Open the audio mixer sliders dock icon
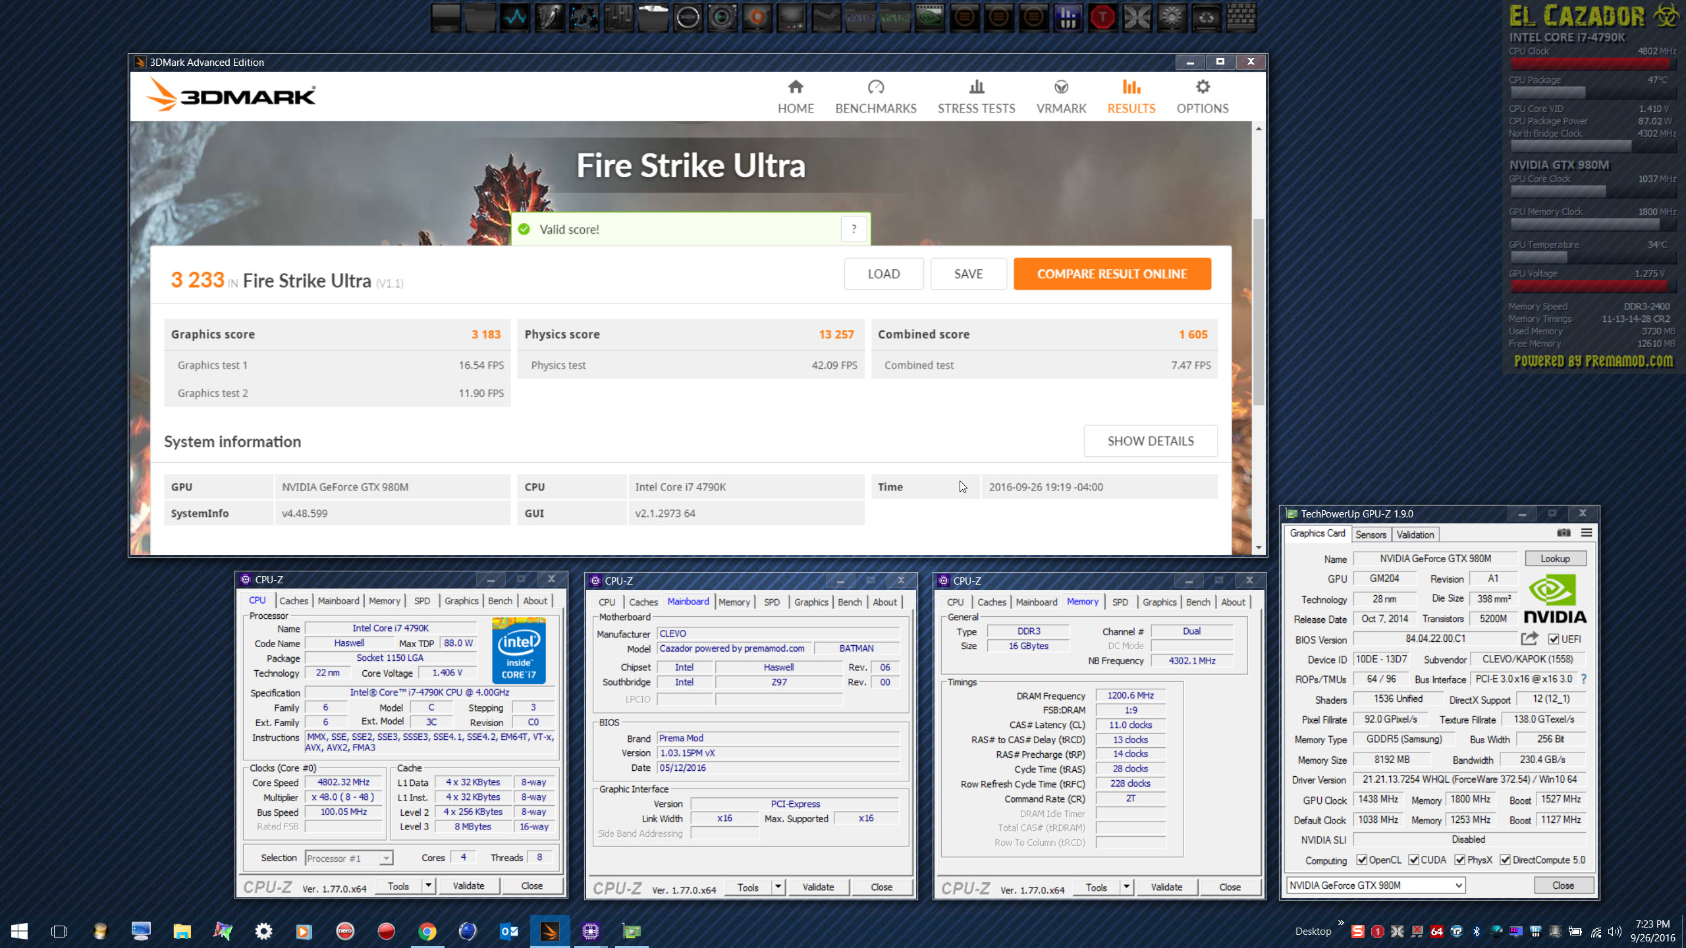1686x948 pixels. point(619,18)
